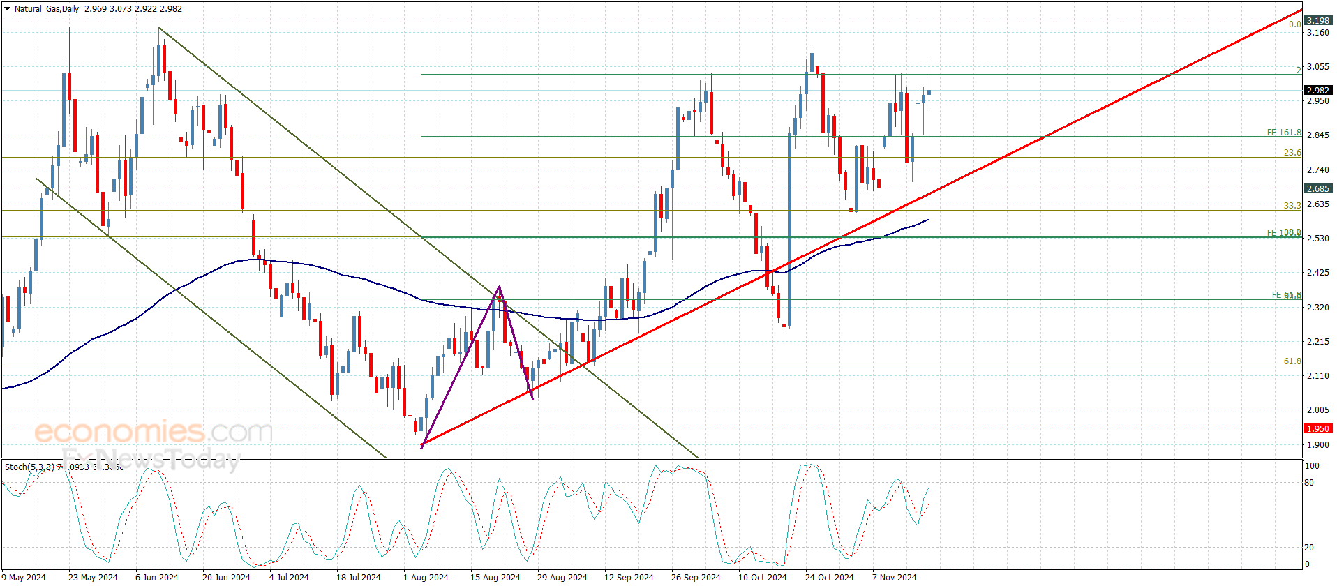The image size is (1337, 586).
Task: Click the 1 Aug 2024 date label
Action: 426,577
